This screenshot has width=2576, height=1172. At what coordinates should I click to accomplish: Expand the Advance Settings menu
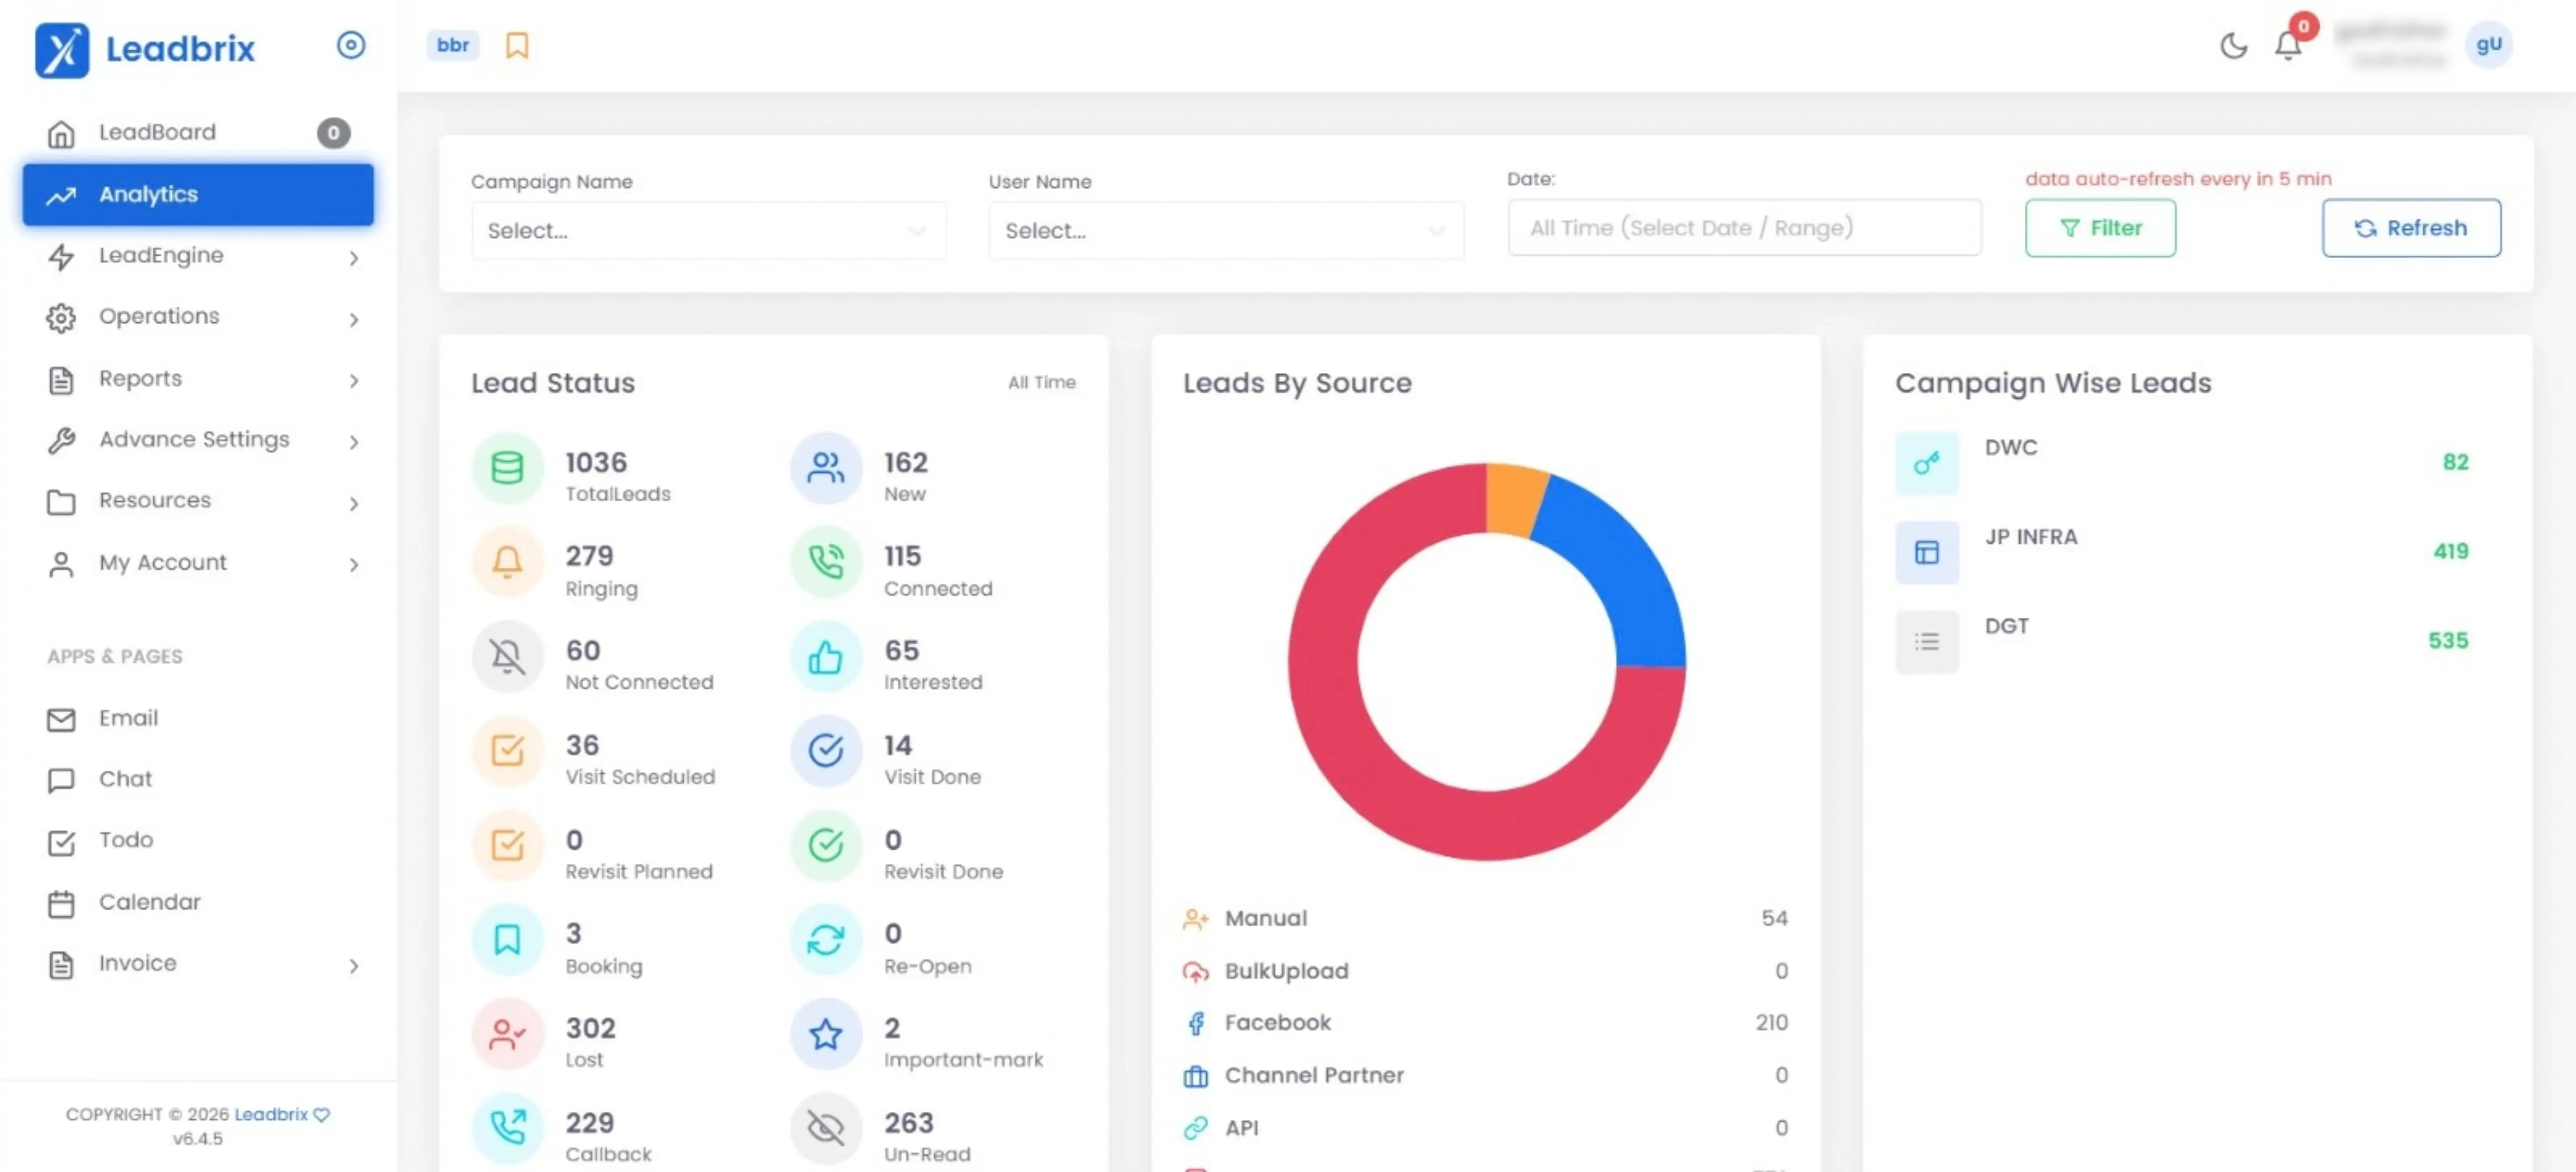click(198, 440)
